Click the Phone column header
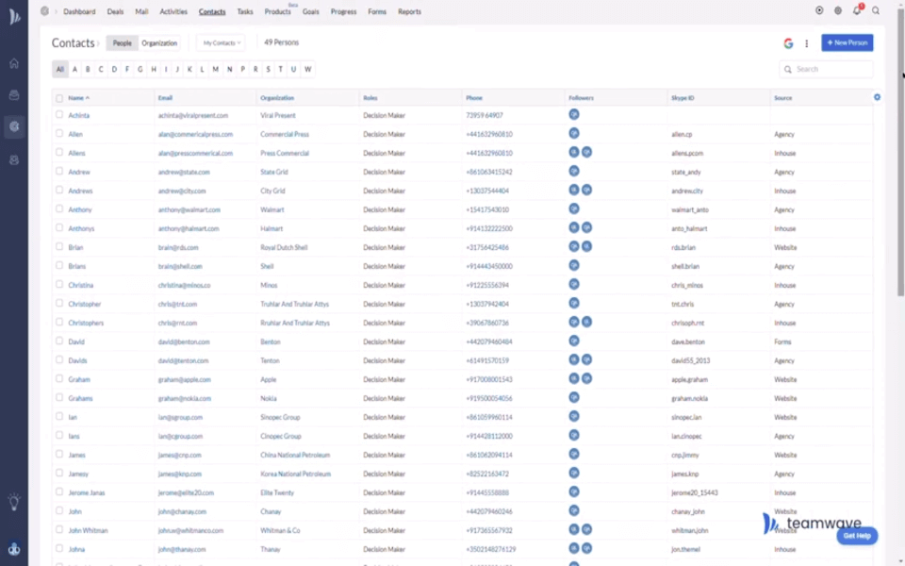Image resolution: width=905 pixels, height=566 pixels. (x=474, y=98)
